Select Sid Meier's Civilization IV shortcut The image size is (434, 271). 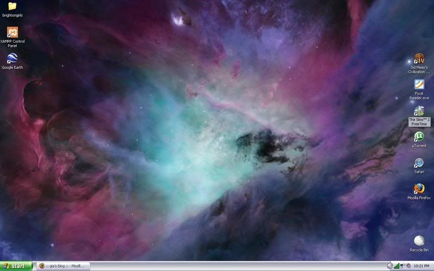point(419,58)
